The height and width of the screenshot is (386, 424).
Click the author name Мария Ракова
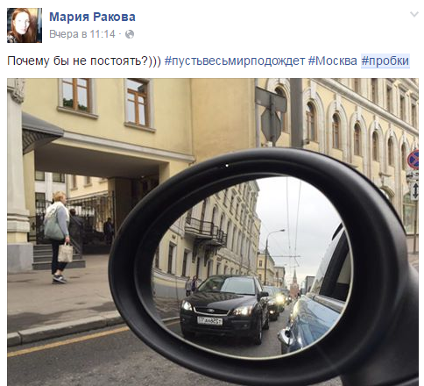pyautogui.click(x=92, y=17)
